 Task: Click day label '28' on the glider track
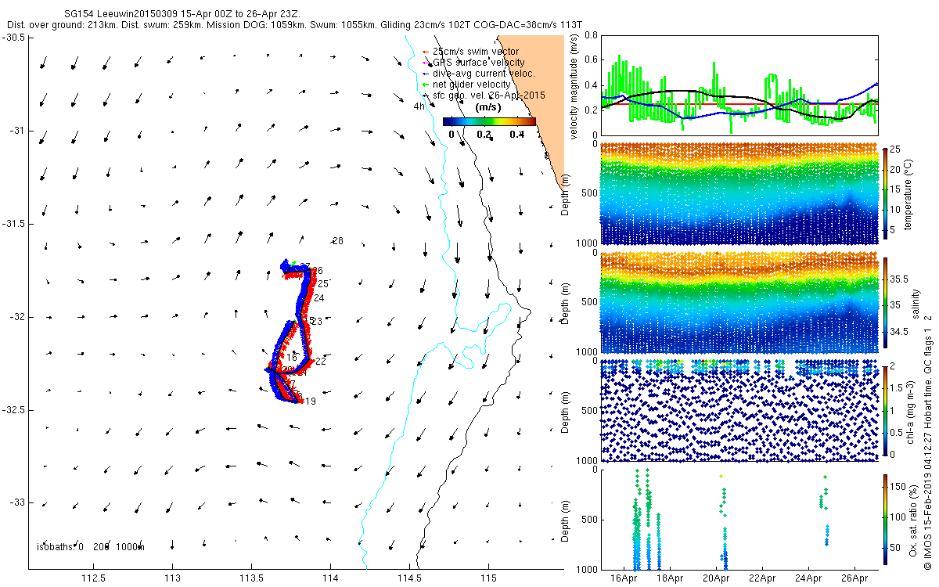point(338,240)
